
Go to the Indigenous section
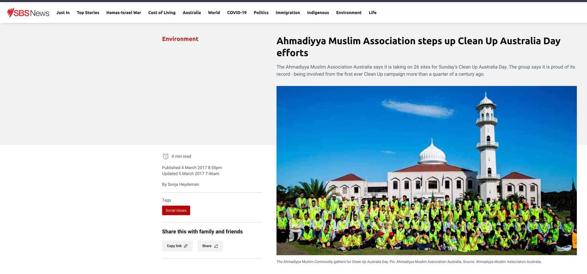(x=318, y=13)
